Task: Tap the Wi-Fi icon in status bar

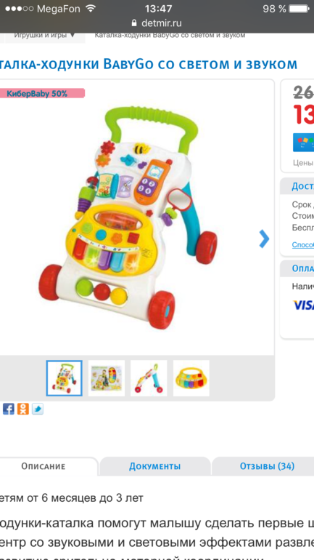Action: [91, 9]
